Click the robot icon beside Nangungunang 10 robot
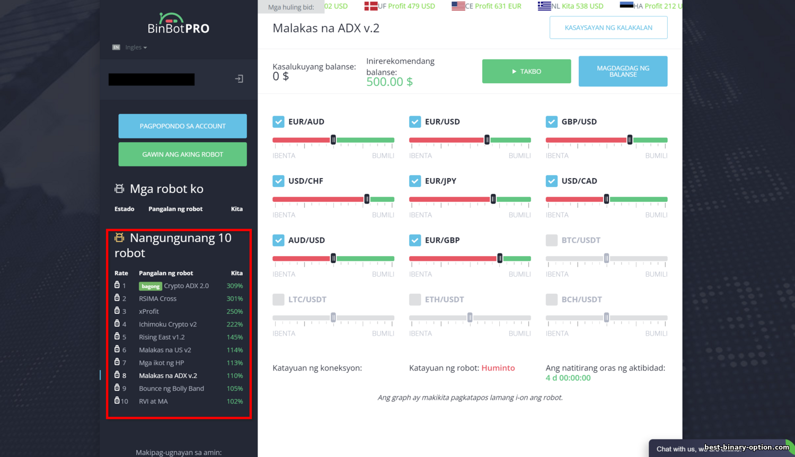 click(119, 238)
